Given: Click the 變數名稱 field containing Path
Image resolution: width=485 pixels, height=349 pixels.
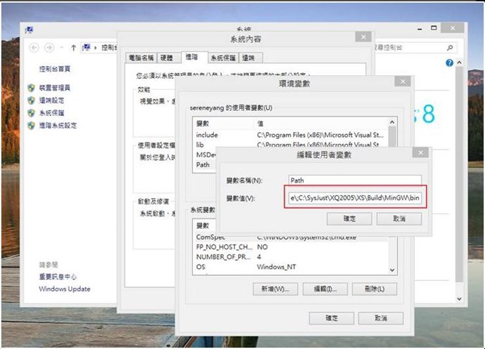Looking at the screenshot, I should [355, 180].
